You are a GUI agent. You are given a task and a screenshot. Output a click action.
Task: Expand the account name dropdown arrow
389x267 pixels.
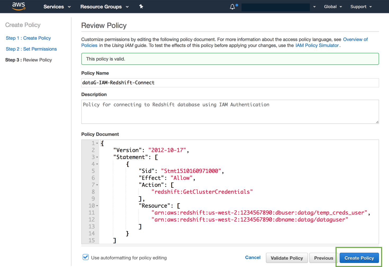(314, 7)
